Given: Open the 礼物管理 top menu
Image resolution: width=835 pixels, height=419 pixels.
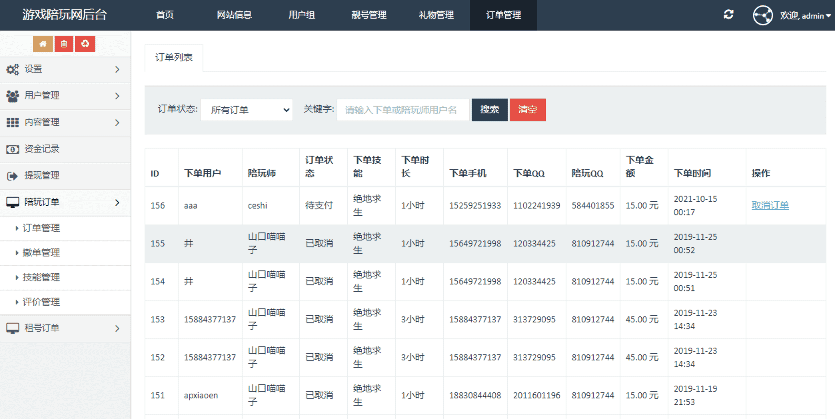Looking at the screenshot, I should click(436, 15).
